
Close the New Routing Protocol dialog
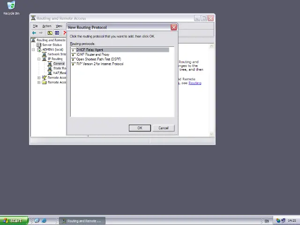173,27
